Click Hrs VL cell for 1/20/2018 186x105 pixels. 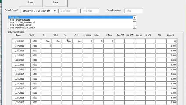(x=140, y=60)
